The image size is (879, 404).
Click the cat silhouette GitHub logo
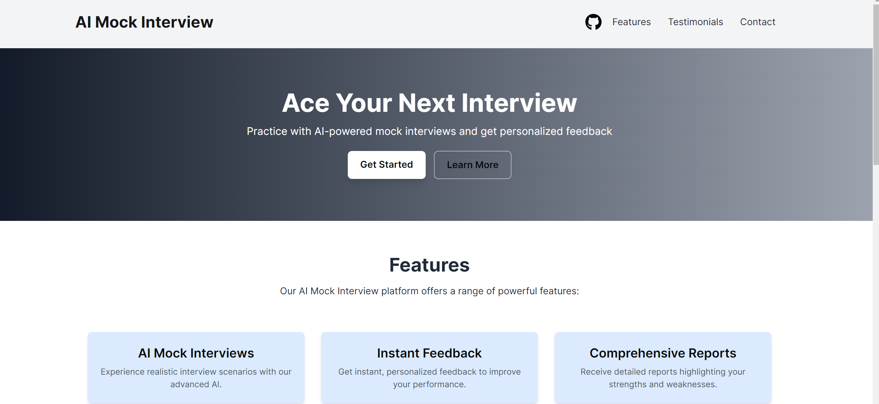(x=593, y=22)
